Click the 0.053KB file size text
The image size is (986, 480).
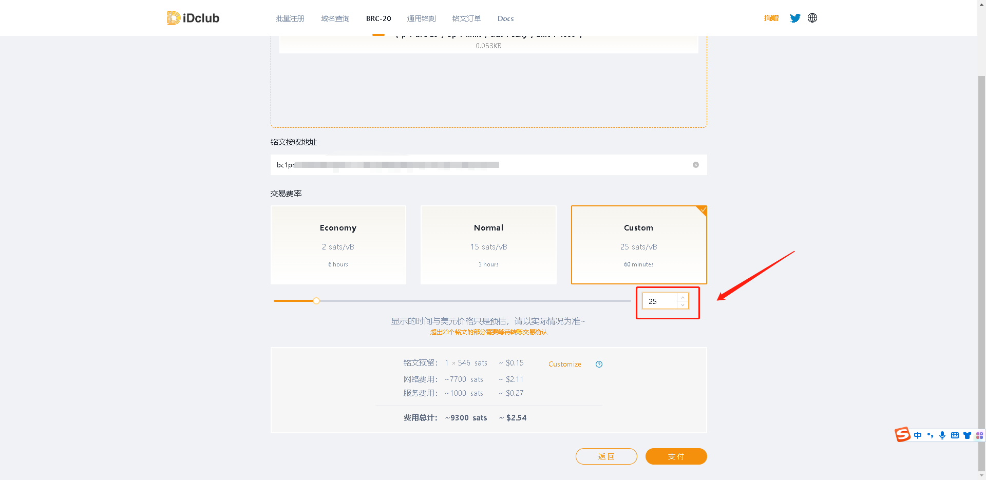pos(488,46)
